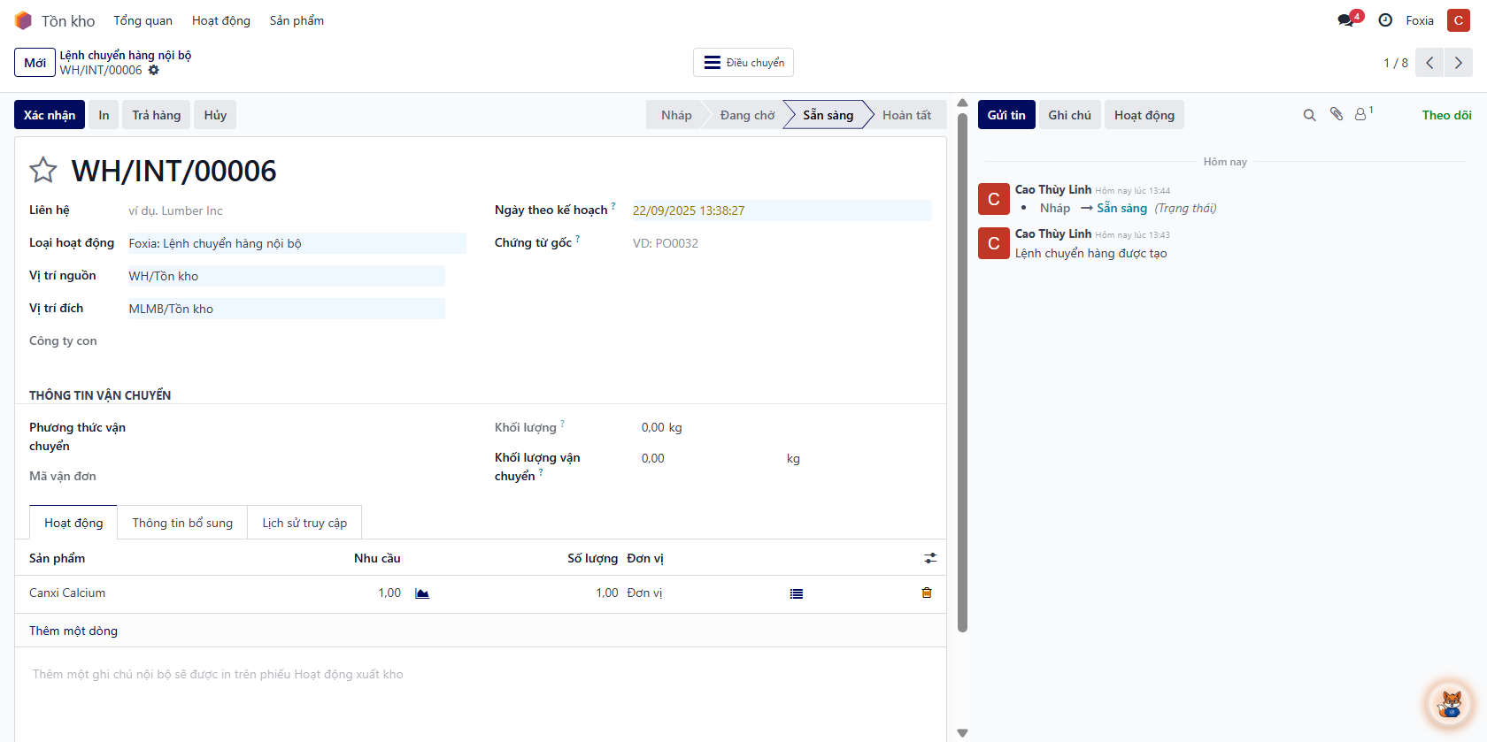Delete the Canxi Calcium line with trash icon
Screen dimensions: 1487x742
point(927,593)
